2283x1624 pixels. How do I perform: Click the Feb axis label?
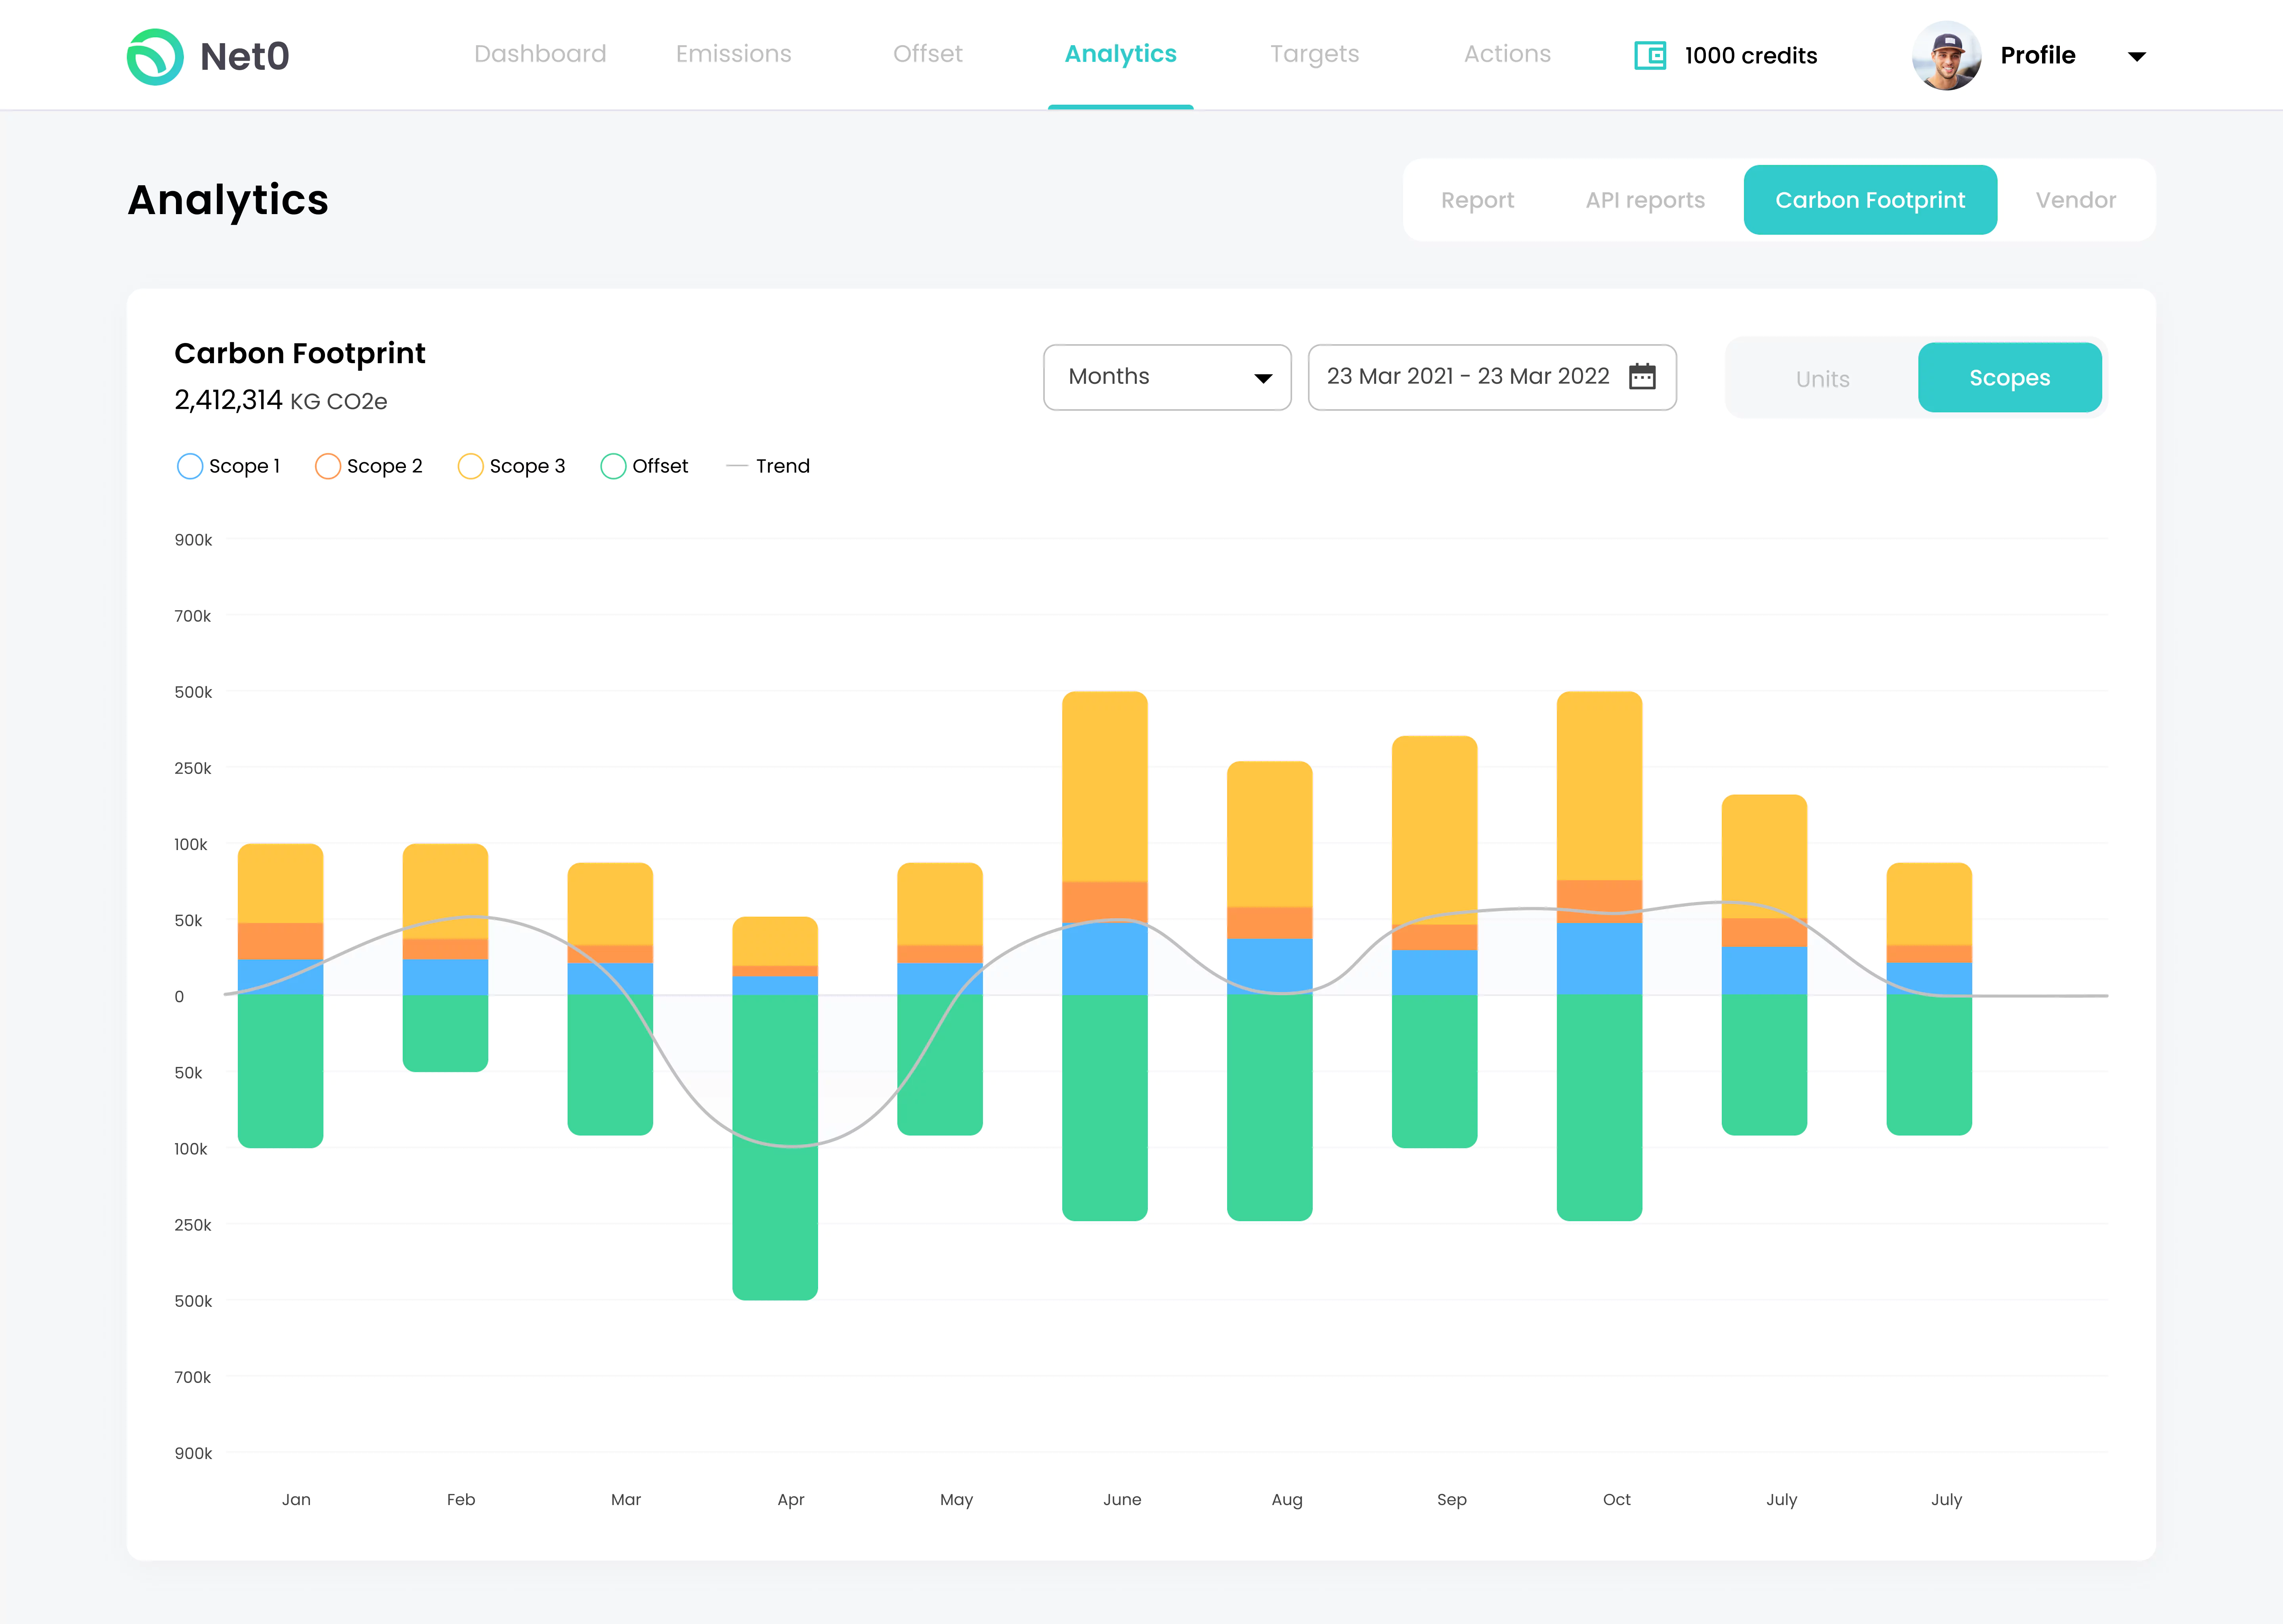pyautogui.click(x=461, y=1499)
